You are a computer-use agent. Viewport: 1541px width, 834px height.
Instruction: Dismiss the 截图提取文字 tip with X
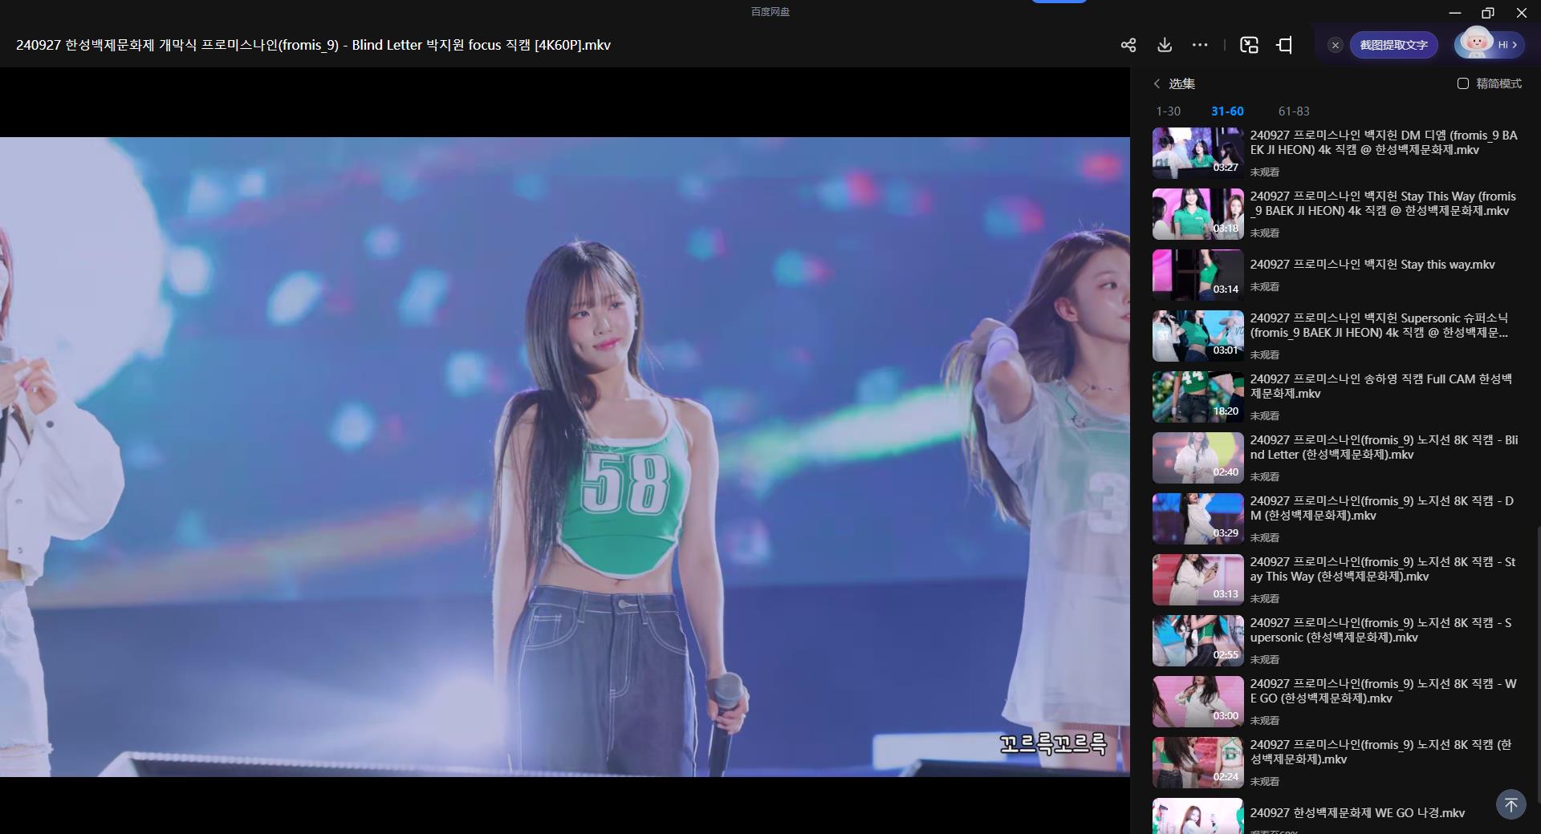1336,45
